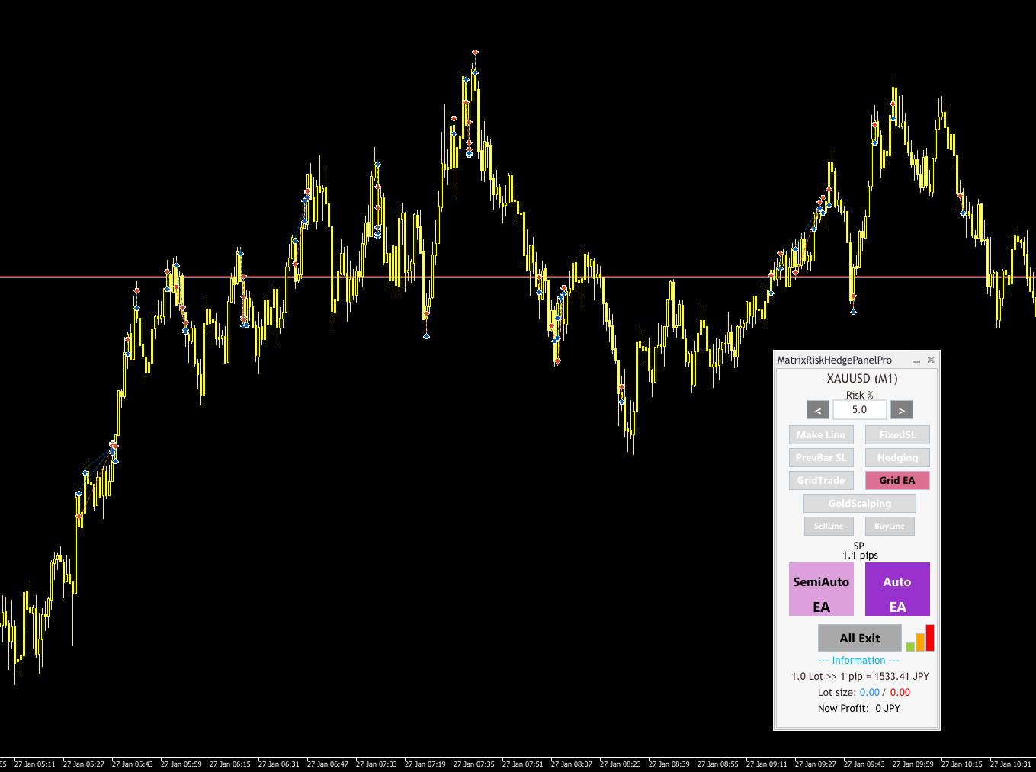Image resolution: width=1036 pixels, height=772 pixels.
Task: Start the Auto EA
Action: click(x=897, y=589)
